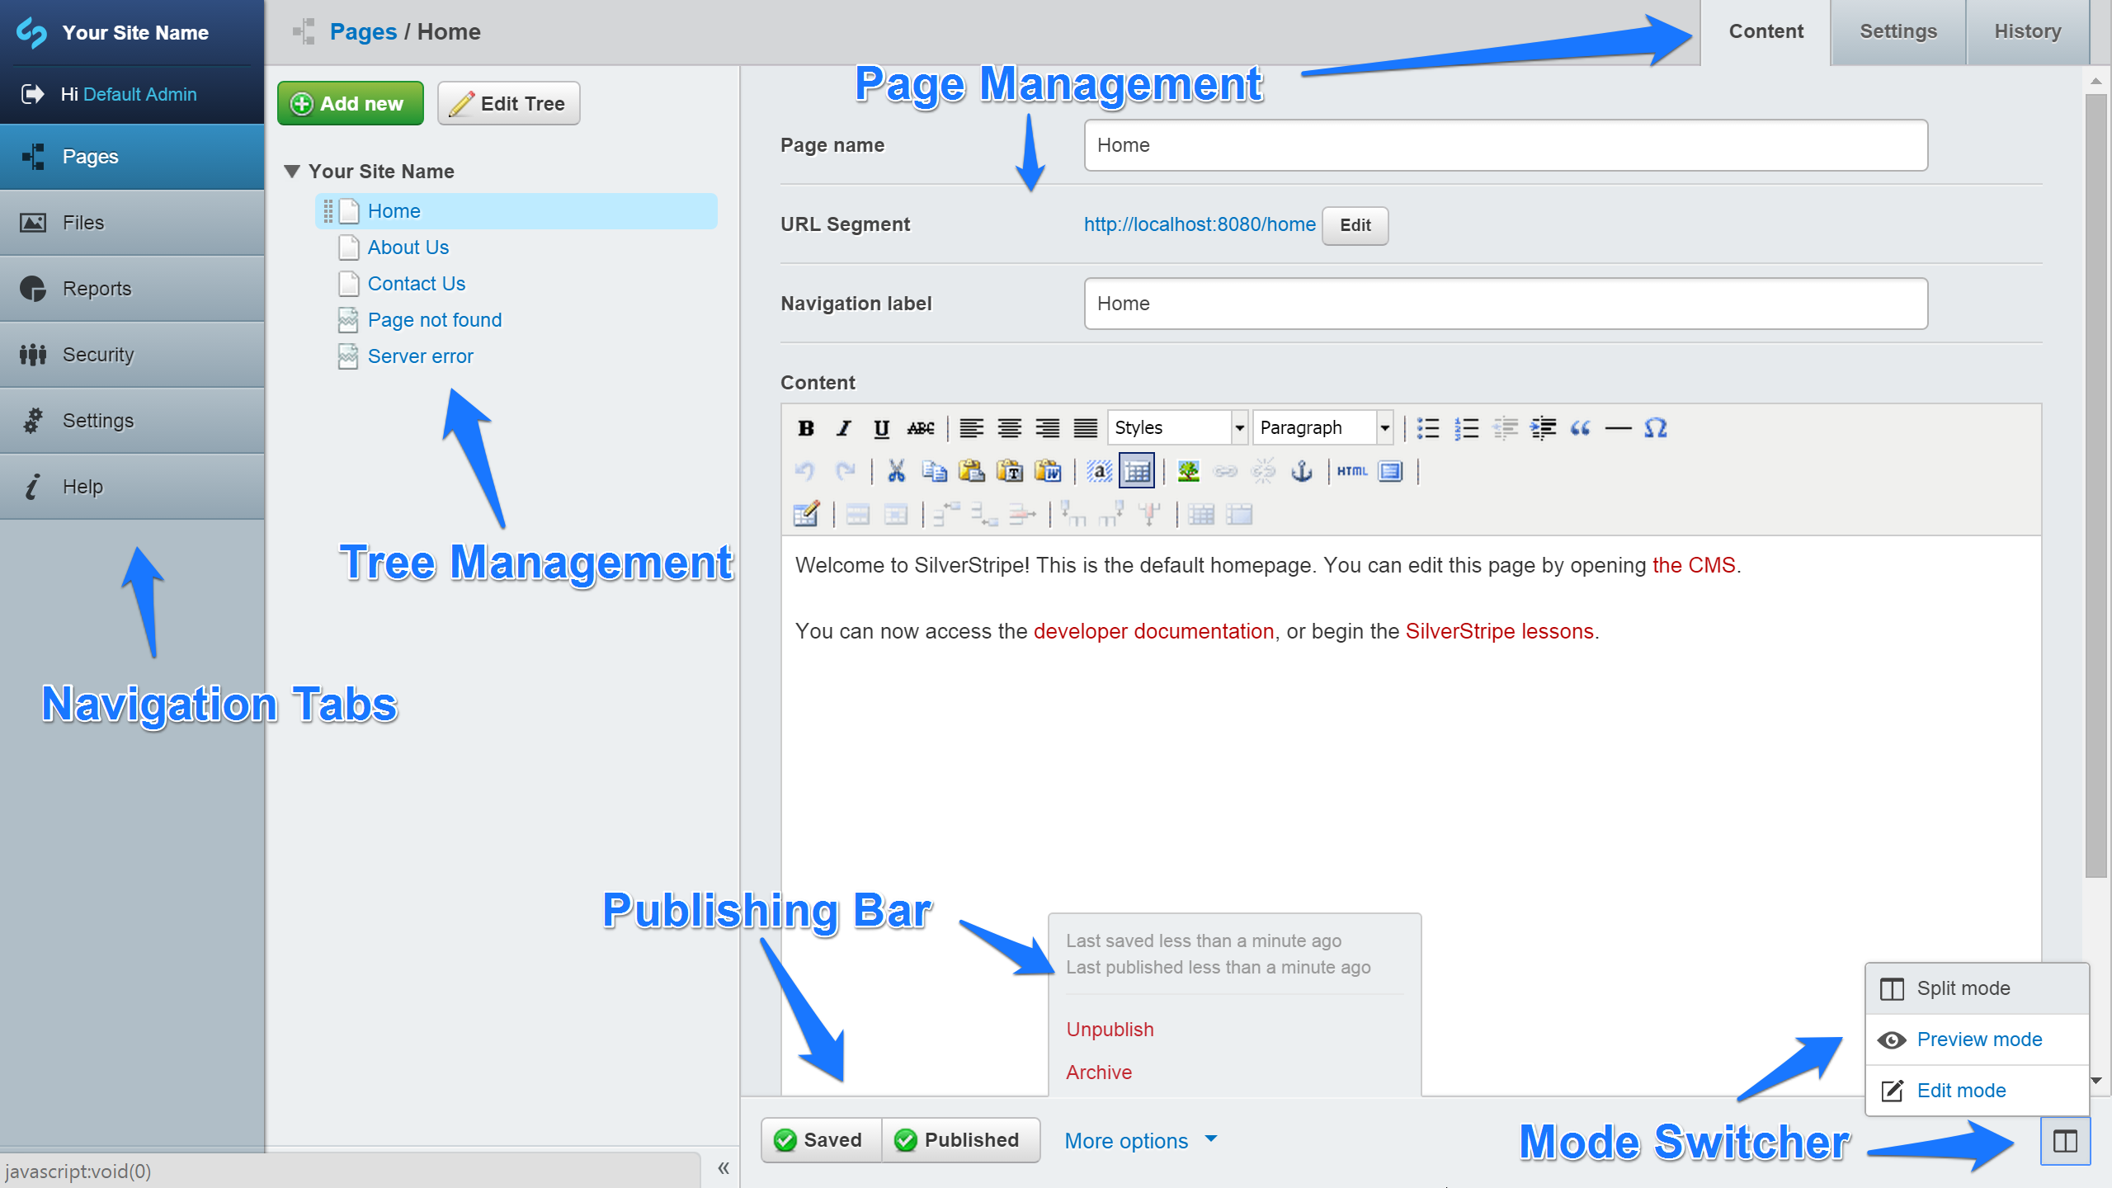This screenshot has height=1188, width=2112.
Task: Toggle underline formatting
Action: coord(881,427)
